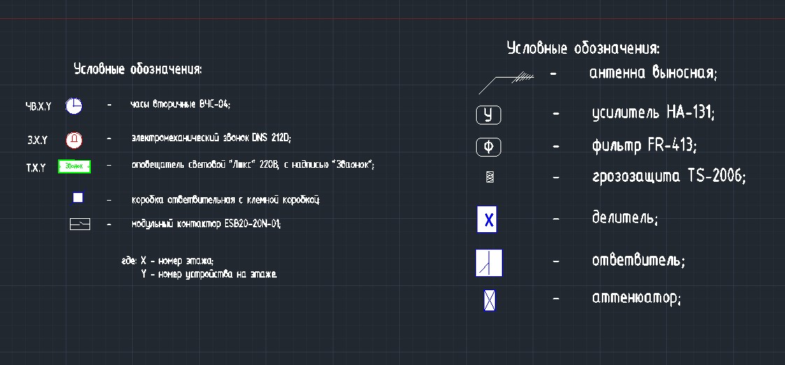Select the outdoor antenna line symbol
The height and width of the screenshot is (365, 785).
click(x=506, y=84)
